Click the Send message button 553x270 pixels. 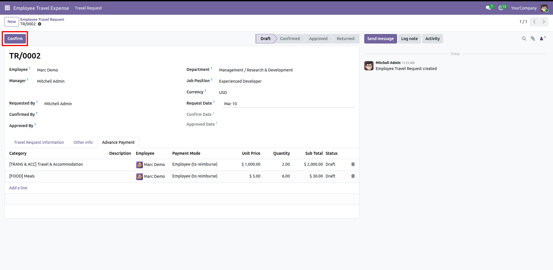coord(380,39)
